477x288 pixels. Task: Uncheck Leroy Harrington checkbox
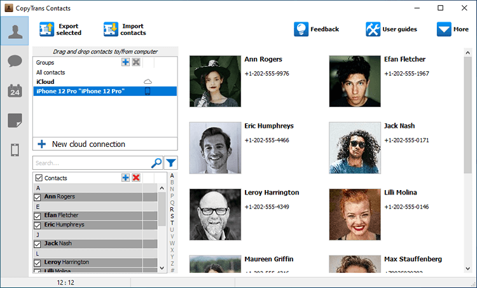click(38, 263)
